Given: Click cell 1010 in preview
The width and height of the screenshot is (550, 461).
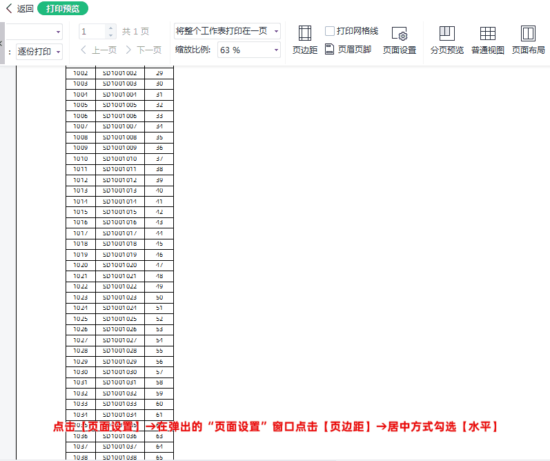Looking at the screenshot, I should tap(81, 159).
